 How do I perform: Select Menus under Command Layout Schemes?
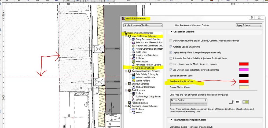[139, 112]
